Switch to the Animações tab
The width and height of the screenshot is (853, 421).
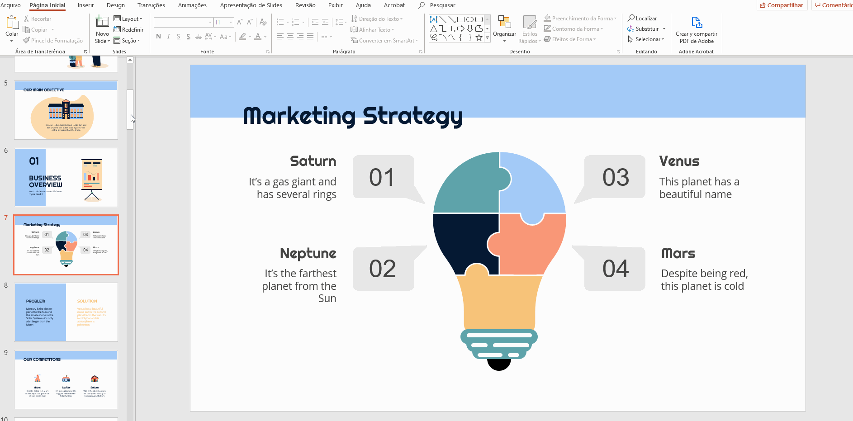[x=192, y=5]
